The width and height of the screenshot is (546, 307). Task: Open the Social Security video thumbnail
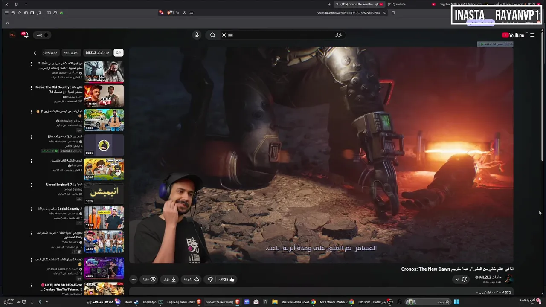(104, 217)
